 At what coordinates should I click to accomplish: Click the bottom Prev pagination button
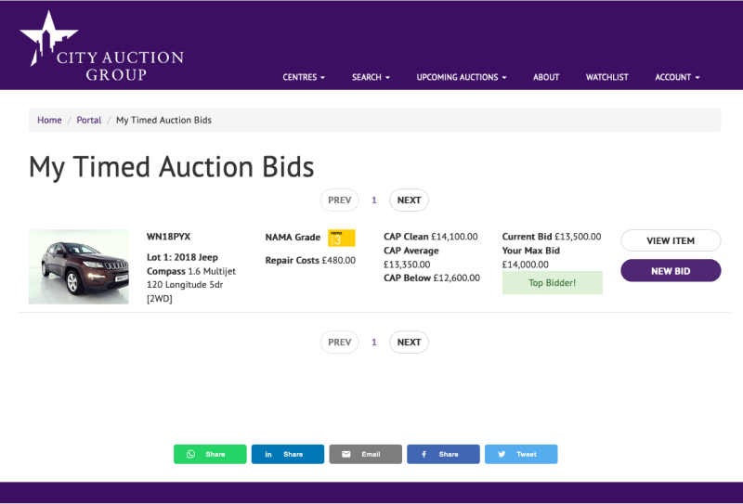point(339,342)
